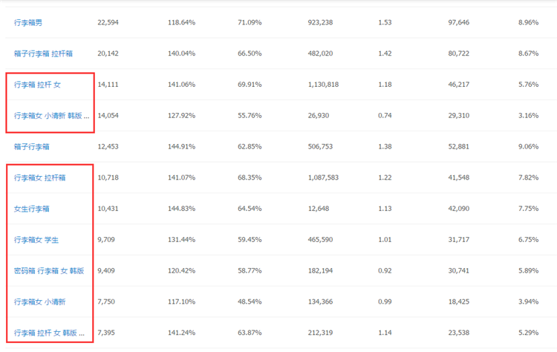Screen dimensions: 557x352
Task: Open the 行李箱女 学生 keyword link
Action: [36, 240]
